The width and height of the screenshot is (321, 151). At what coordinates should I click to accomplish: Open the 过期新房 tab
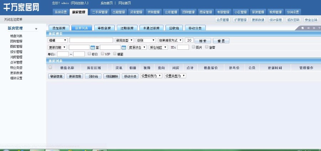coord(127,28)
